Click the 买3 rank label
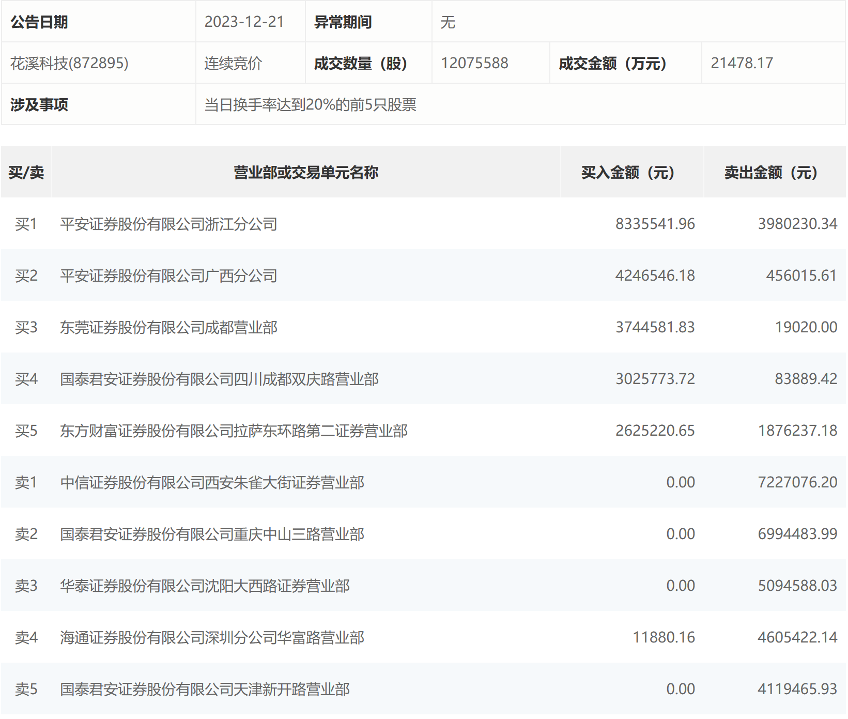848x719 pixels. click(x=26, y=327)
